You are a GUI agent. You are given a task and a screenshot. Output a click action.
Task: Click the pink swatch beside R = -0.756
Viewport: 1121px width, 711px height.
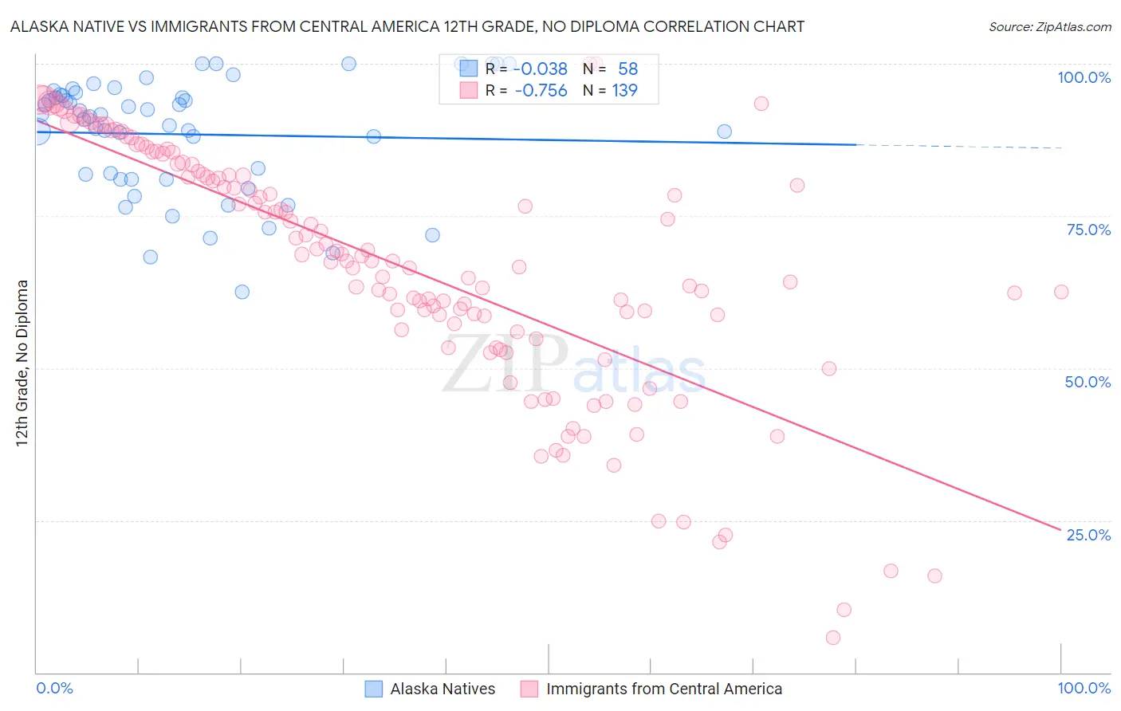tap(468, 90)
